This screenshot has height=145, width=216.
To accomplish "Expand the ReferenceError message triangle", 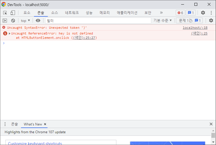I will [x=10, y=33].
